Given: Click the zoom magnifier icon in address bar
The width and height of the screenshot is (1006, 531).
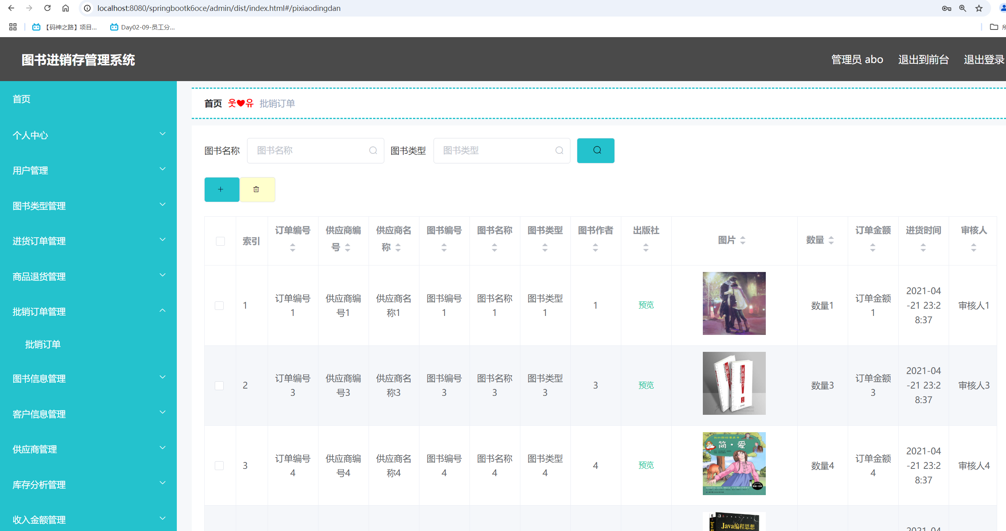Looking at the screenshot, I should click(x=963, y=8).
